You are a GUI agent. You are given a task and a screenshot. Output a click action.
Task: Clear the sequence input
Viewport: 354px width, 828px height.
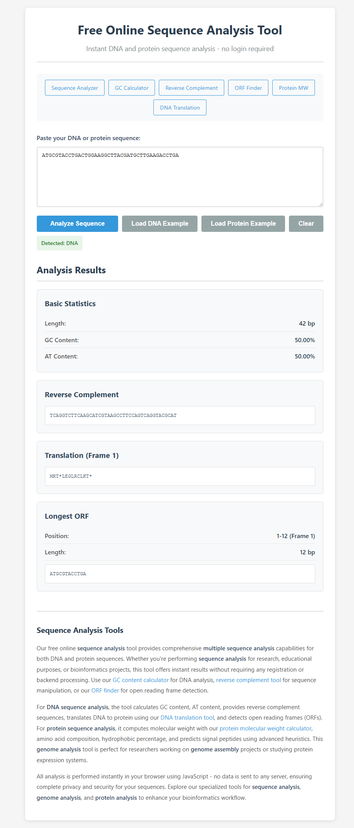tap(306, 224)
